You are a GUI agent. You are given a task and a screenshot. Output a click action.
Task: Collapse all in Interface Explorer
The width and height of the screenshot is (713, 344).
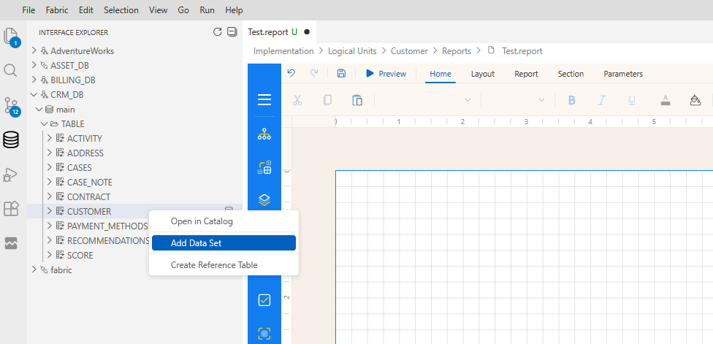pyautogui.click(x=232, y=32)
